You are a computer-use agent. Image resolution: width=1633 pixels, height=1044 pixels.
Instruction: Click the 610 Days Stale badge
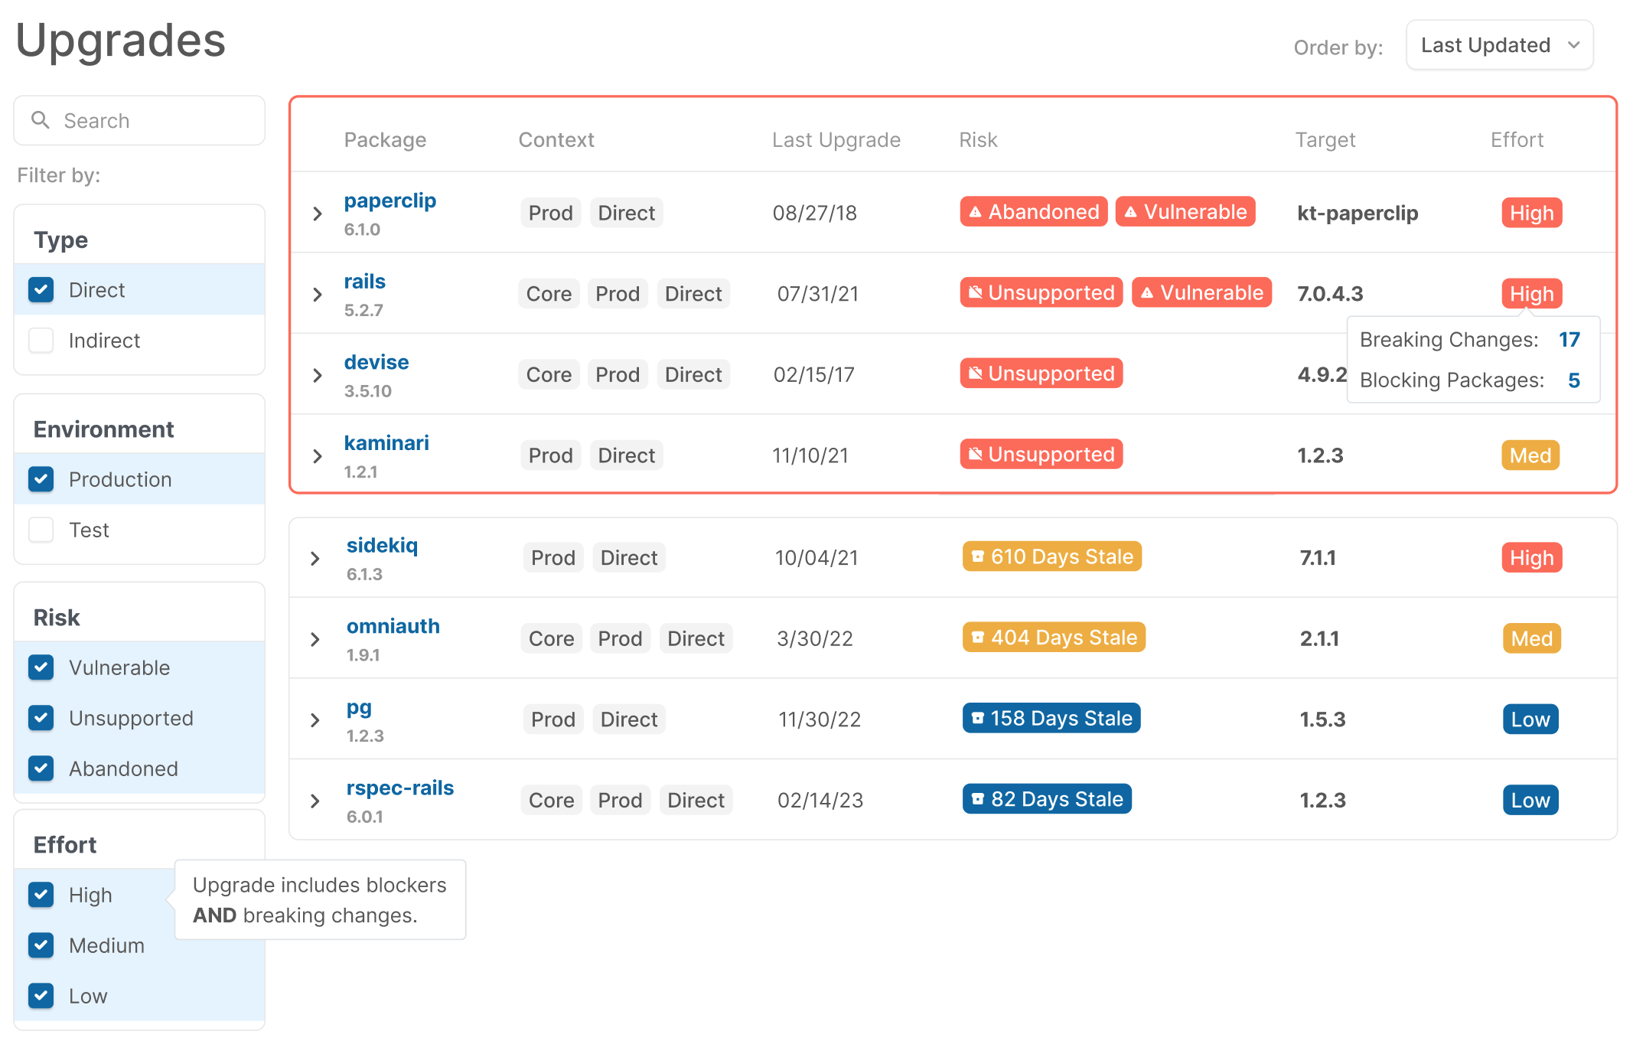point(1051,556)
